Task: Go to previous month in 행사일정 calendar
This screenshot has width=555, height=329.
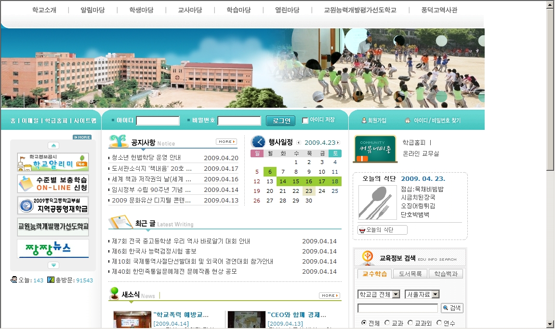Action: 299,142
